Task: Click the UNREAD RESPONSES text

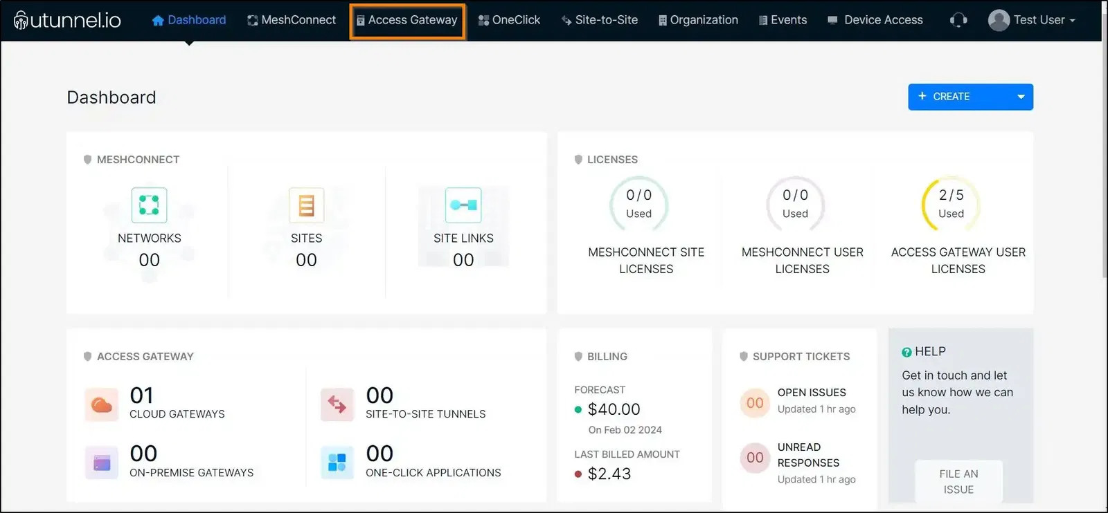Action: coord(808,455)
